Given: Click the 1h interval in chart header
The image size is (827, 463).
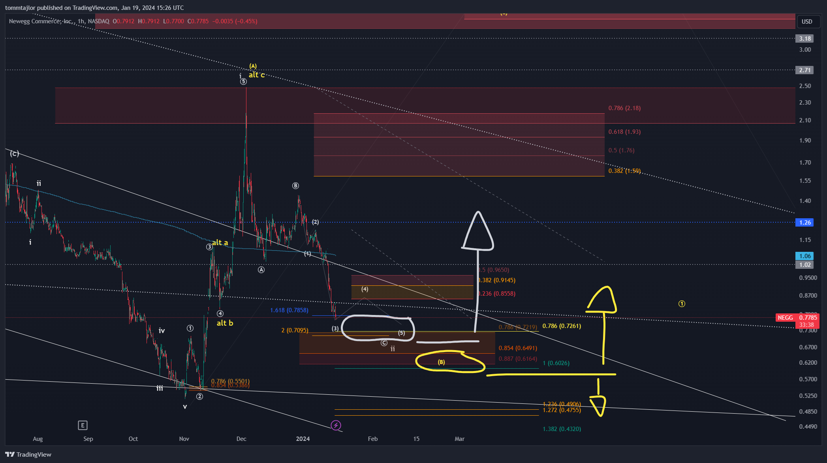Looking at the screenshot, I should click(x=81, y=21).
